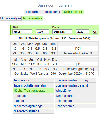Open the start year dropdown showing 1990

(x=42, y=32)
